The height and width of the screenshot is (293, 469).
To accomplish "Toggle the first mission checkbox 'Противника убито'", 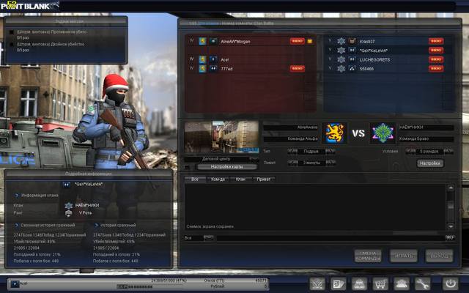I will 12,32.
